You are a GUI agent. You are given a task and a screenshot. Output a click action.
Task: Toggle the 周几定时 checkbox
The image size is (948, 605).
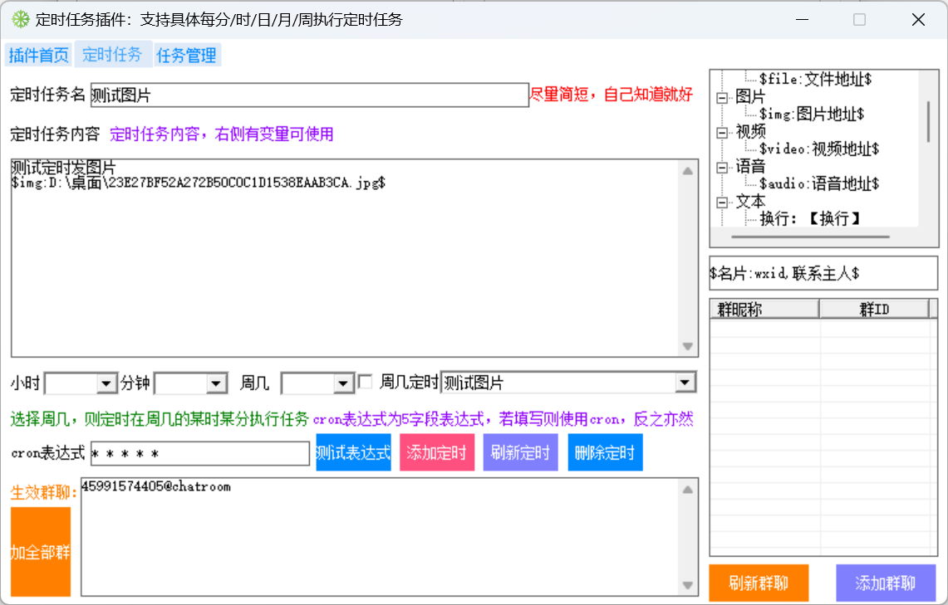tap(365, 382)
